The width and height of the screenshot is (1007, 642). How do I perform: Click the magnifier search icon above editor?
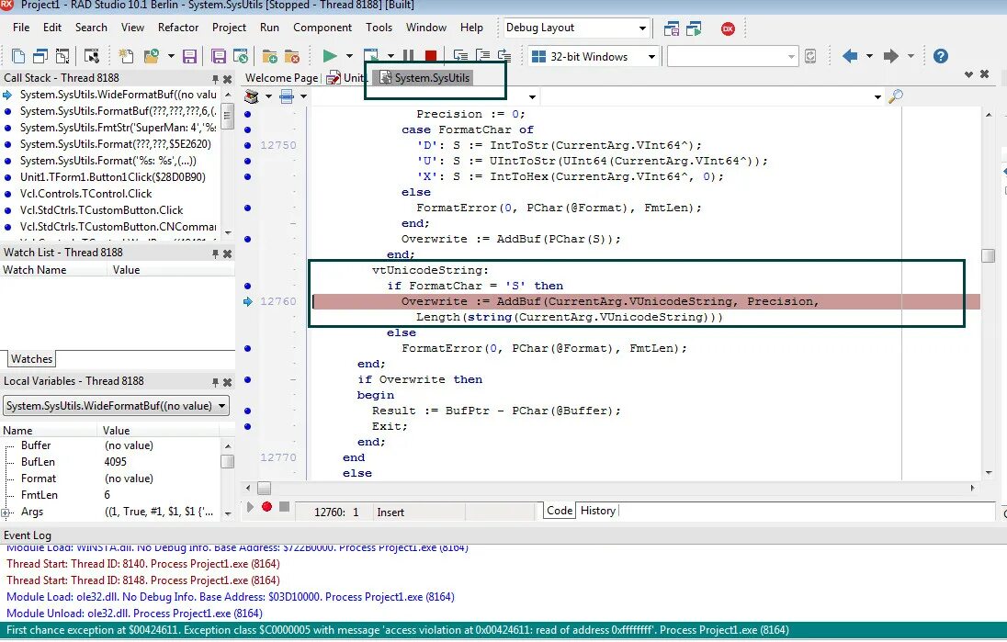coord(895,96)
